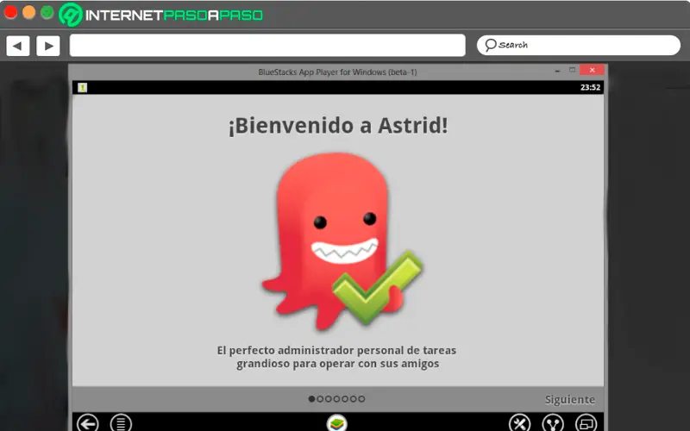Minimize the BlueStacks App Player window
Viewport: 690px width, 431px height.
(x=557, y=71)
